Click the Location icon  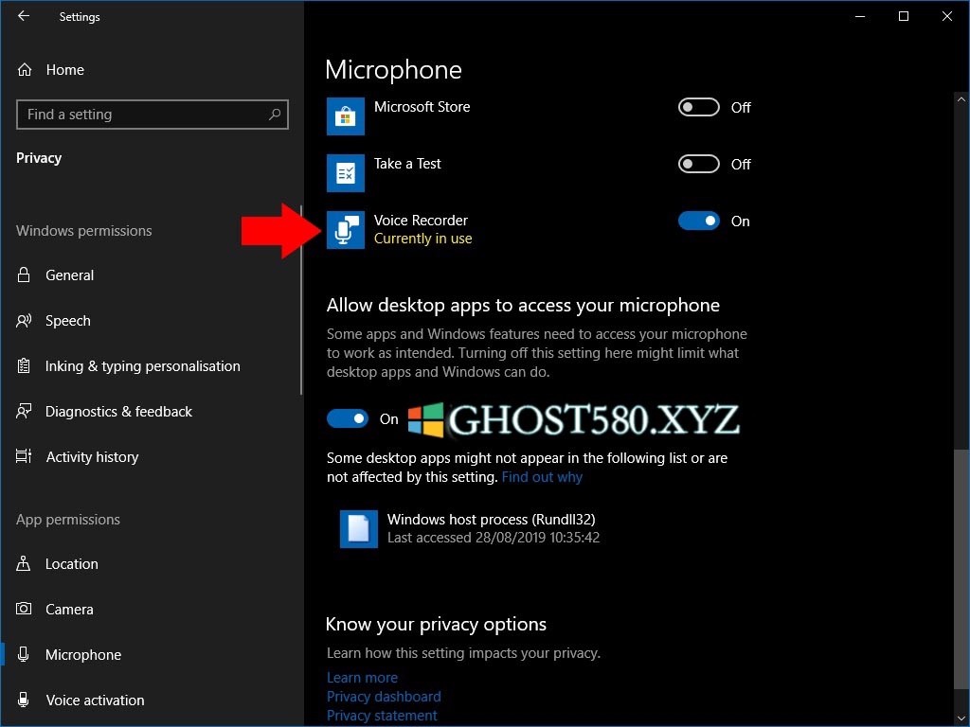tap(24, 563)
